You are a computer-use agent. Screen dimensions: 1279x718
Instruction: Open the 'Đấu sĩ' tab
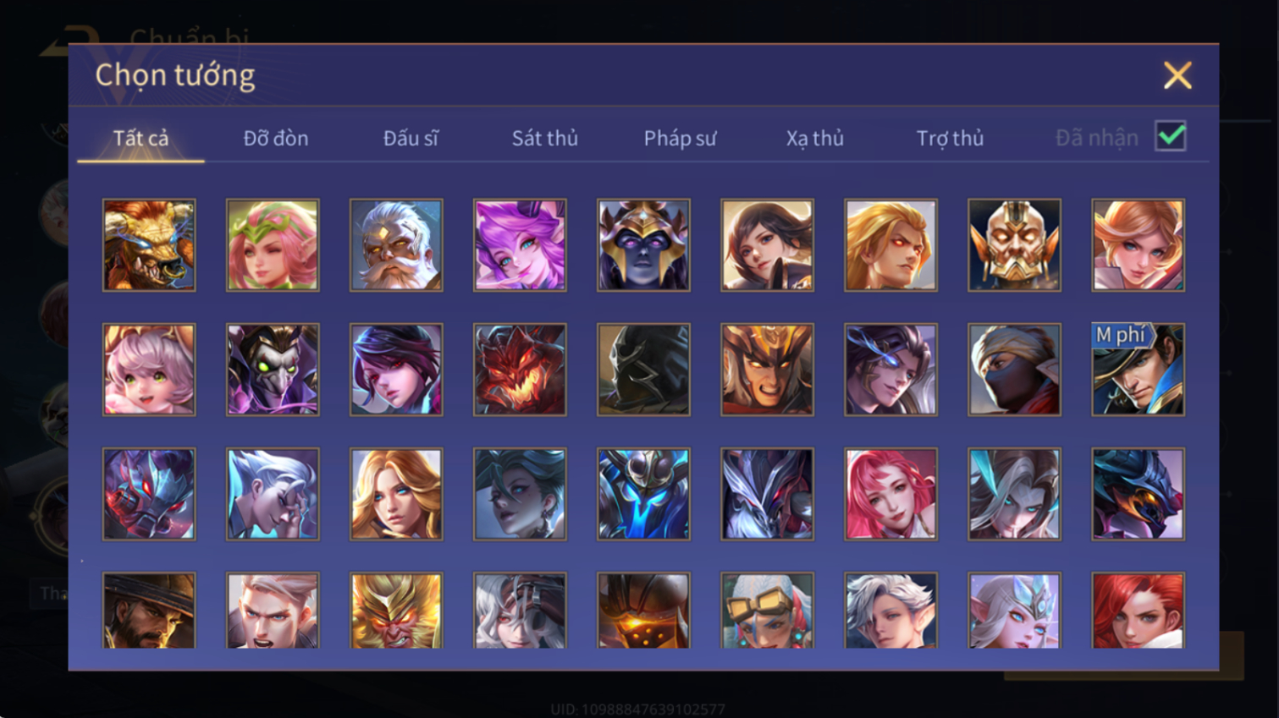pos(411,138)
